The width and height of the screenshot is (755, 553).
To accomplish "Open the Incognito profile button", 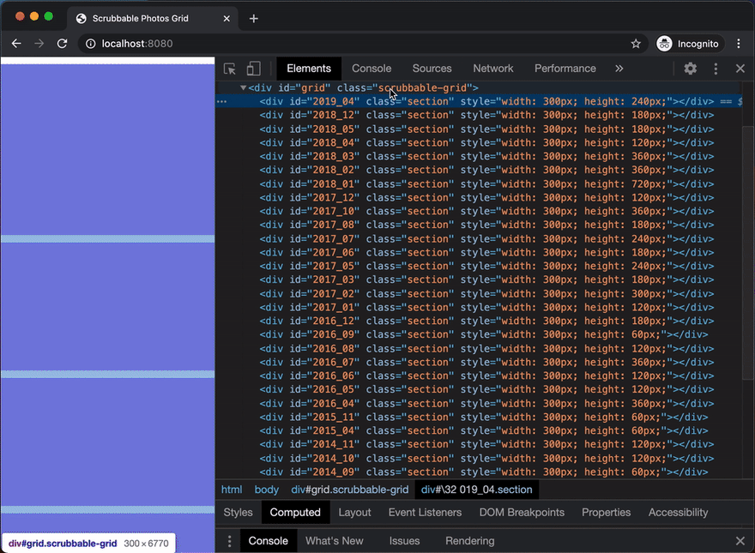I will point(690,44).
